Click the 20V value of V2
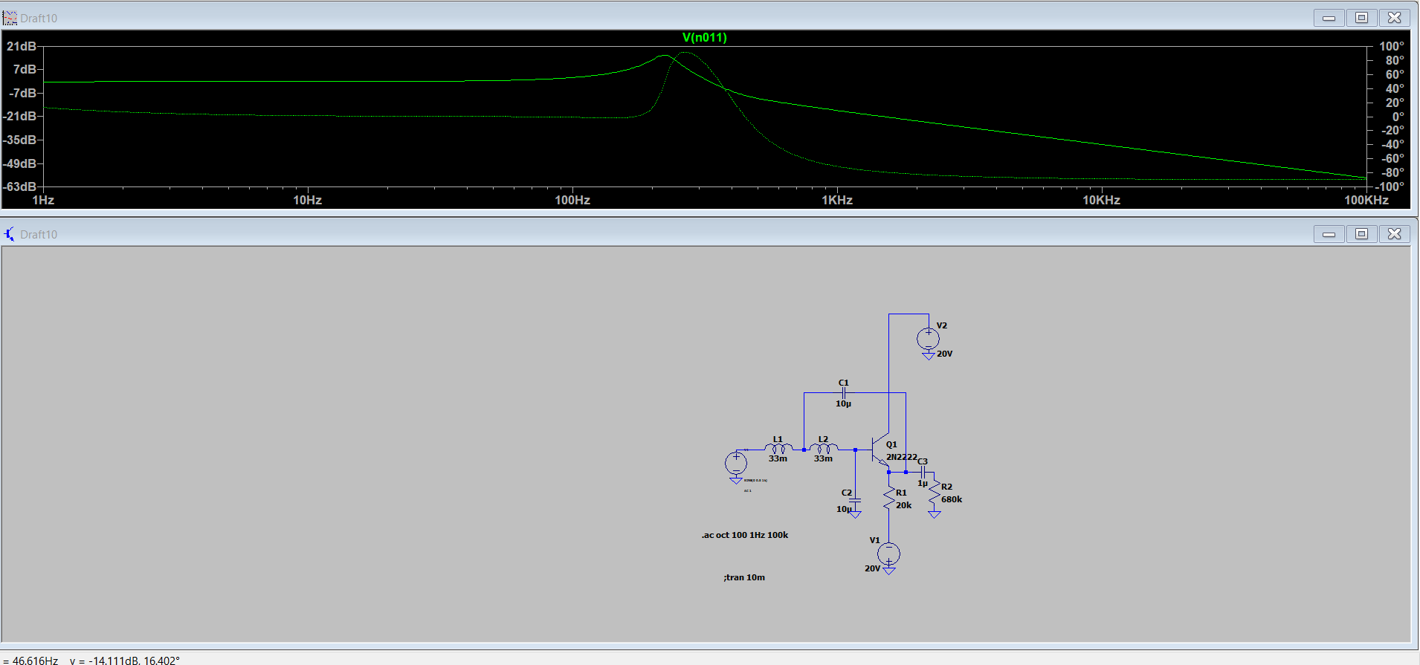 coord(944,354)
